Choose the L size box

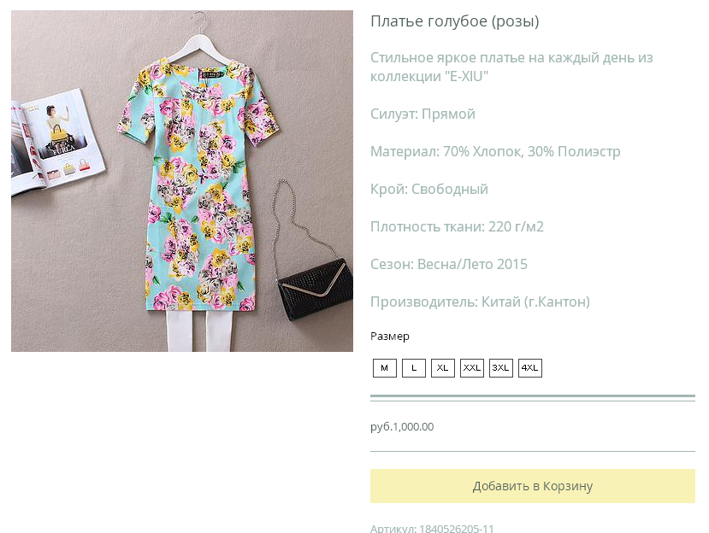414,368
